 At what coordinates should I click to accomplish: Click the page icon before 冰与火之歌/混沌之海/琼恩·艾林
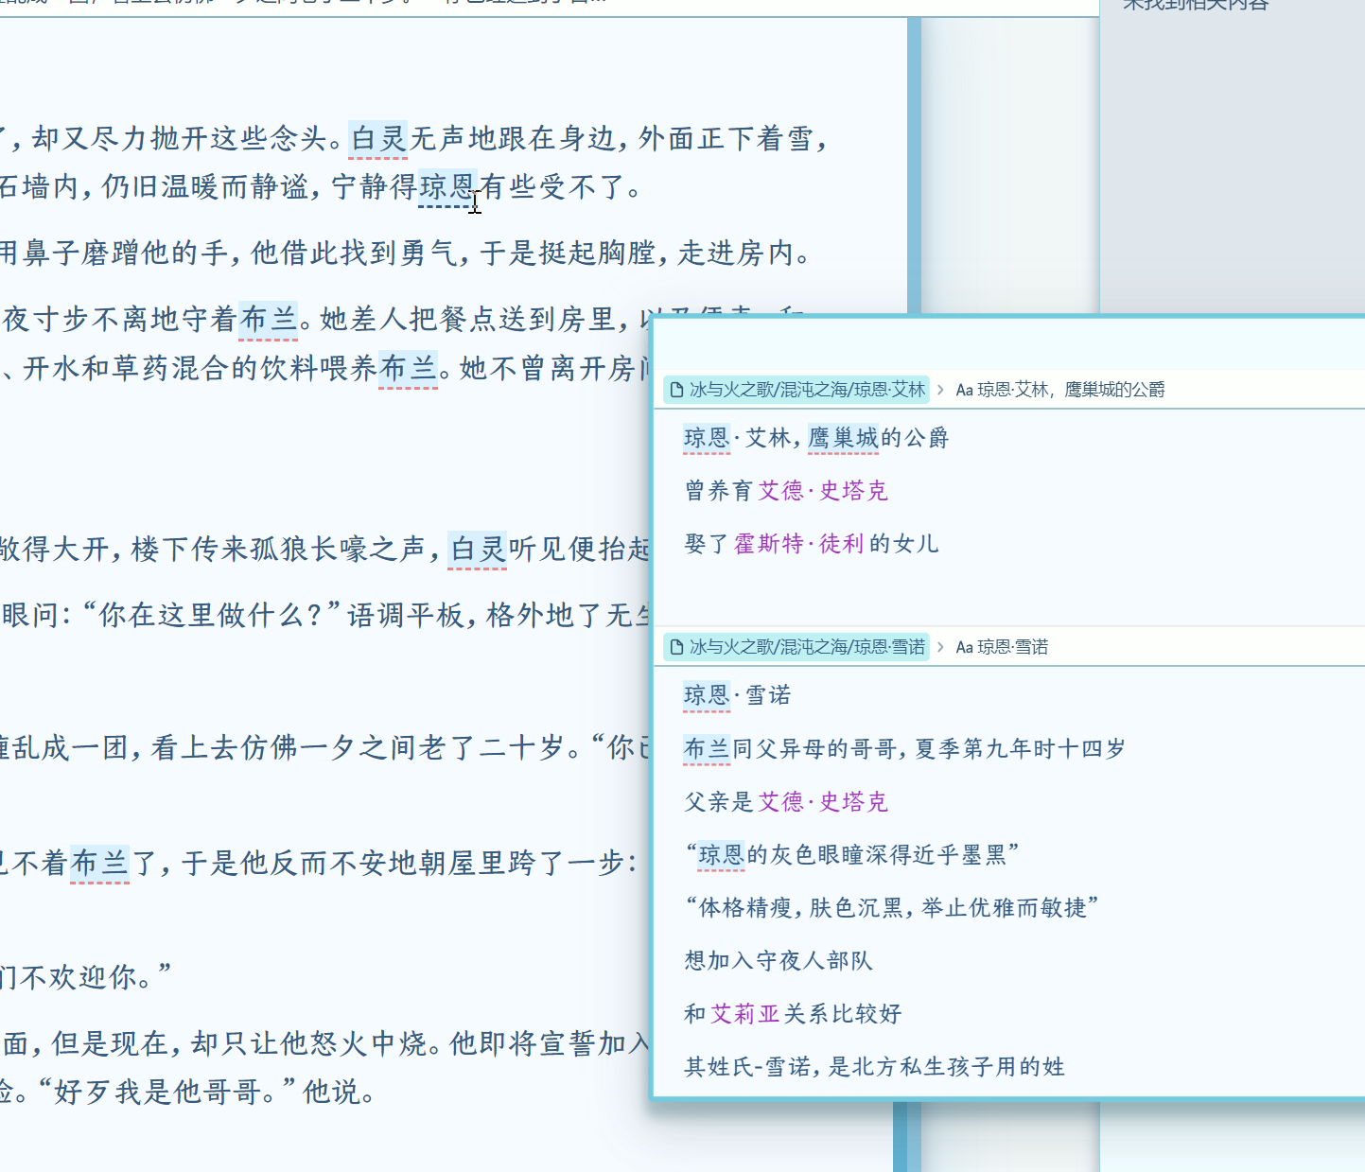coord(676,390)
